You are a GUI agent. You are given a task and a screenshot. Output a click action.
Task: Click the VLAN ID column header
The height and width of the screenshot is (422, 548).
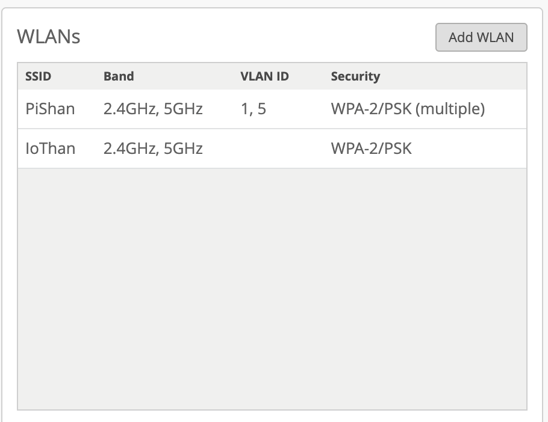(264, 76)
